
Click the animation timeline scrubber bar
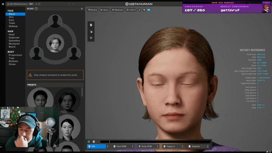coord(156,142)
